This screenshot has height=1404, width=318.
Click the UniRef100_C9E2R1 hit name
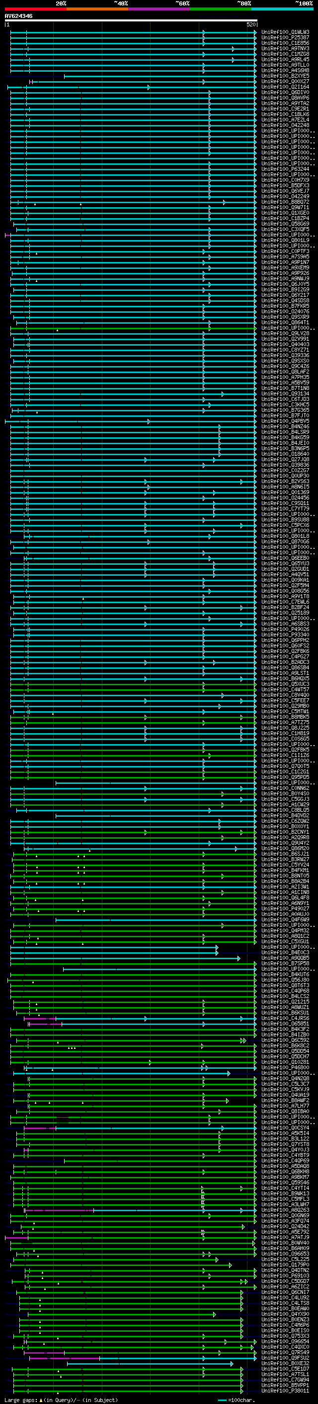285,109
